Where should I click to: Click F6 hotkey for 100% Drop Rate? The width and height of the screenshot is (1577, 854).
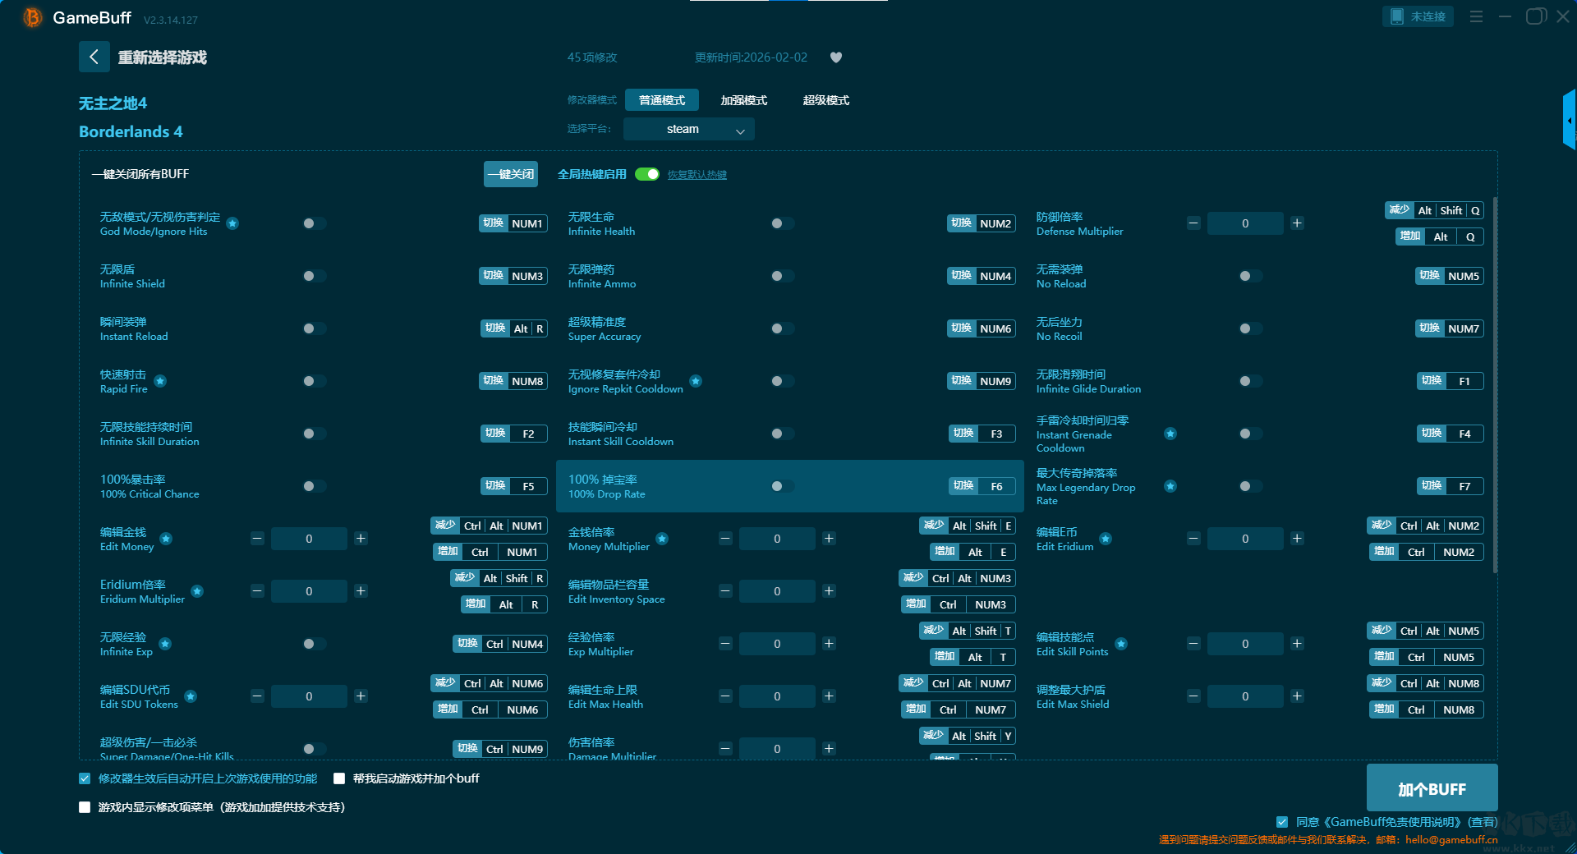coord(996,486)
